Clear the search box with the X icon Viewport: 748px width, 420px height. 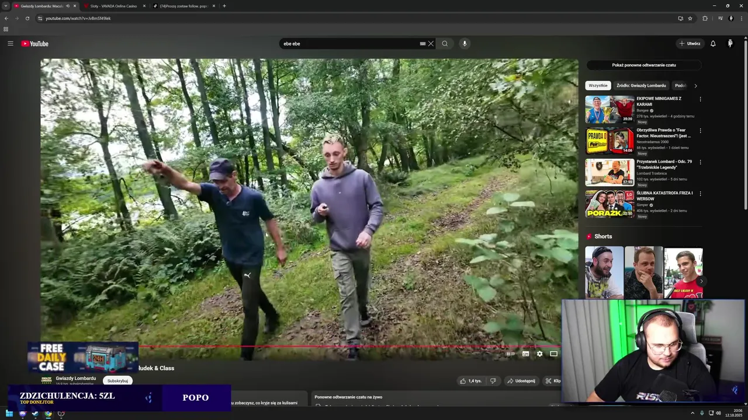(x=431, y=44)
